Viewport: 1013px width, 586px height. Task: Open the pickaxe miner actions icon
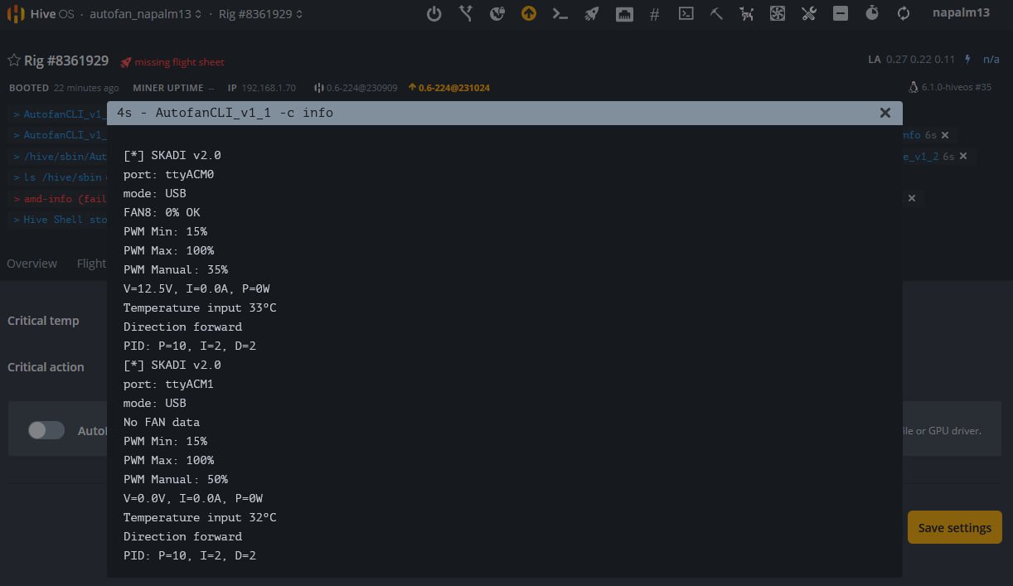716,13
